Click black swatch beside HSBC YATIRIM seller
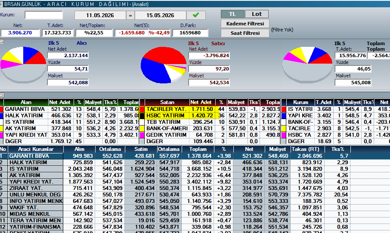 [142, 116]
